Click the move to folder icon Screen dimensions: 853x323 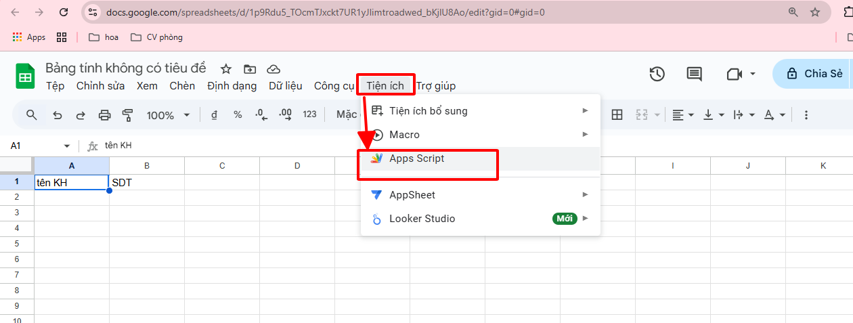[250, 69]
